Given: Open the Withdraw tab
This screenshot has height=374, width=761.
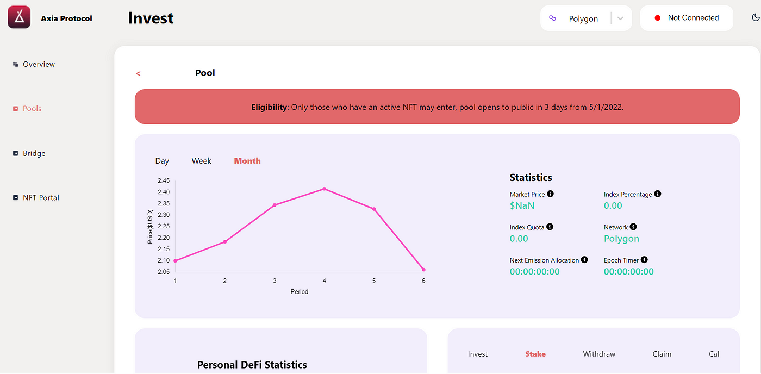Looking at the screenshot, I should coord(599,354).
